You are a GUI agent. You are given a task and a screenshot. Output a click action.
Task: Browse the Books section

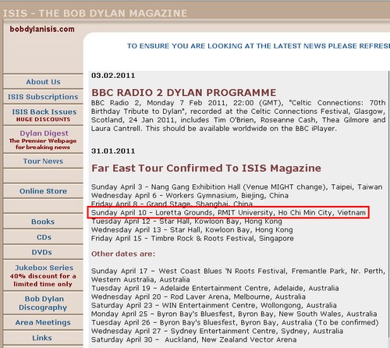point(43,222)
